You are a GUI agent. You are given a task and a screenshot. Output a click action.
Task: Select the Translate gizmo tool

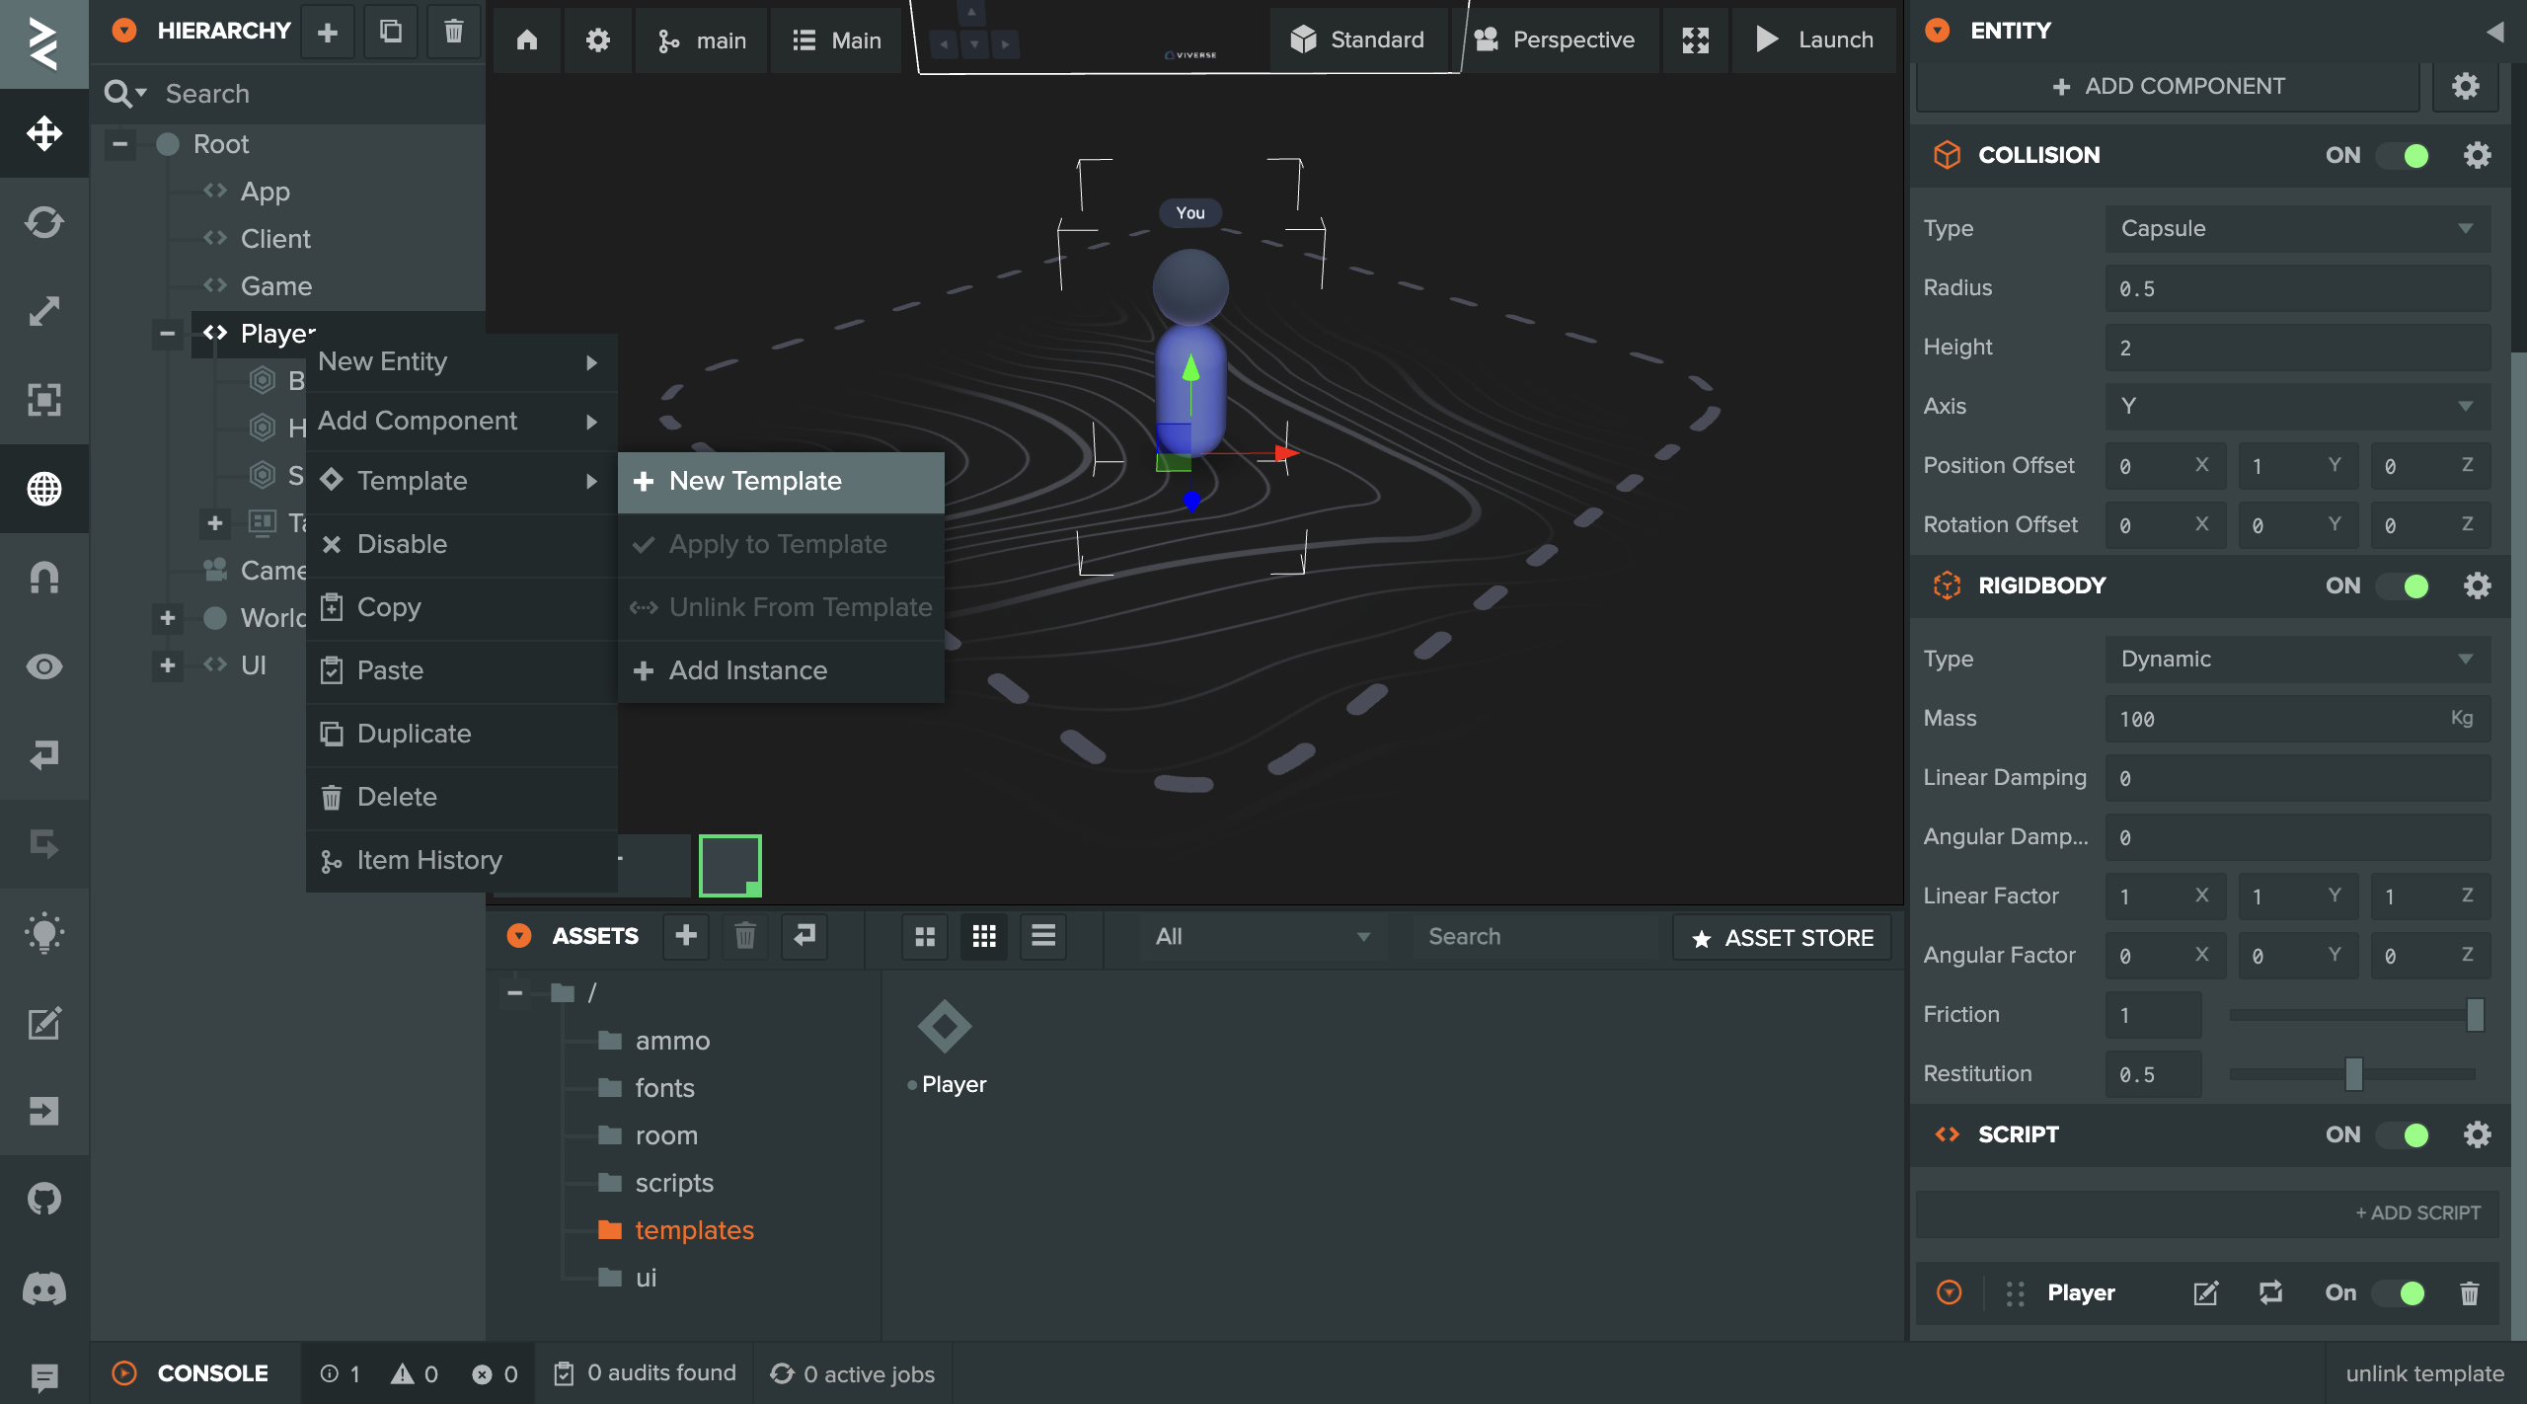[x=44, y=133]
